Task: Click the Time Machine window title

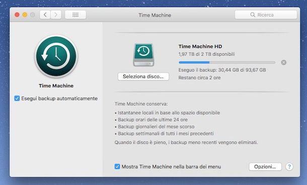Action: pos(155,15)
